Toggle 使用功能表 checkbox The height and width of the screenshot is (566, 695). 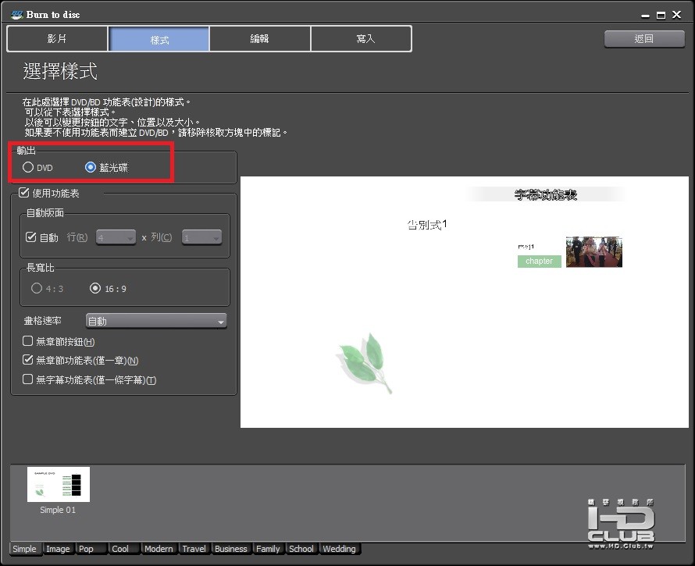(24, 193)
